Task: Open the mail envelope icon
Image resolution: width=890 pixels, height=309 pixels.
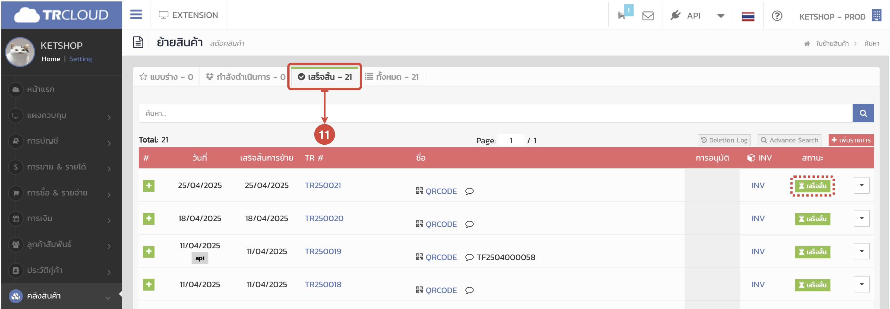Action: point(648,16)
